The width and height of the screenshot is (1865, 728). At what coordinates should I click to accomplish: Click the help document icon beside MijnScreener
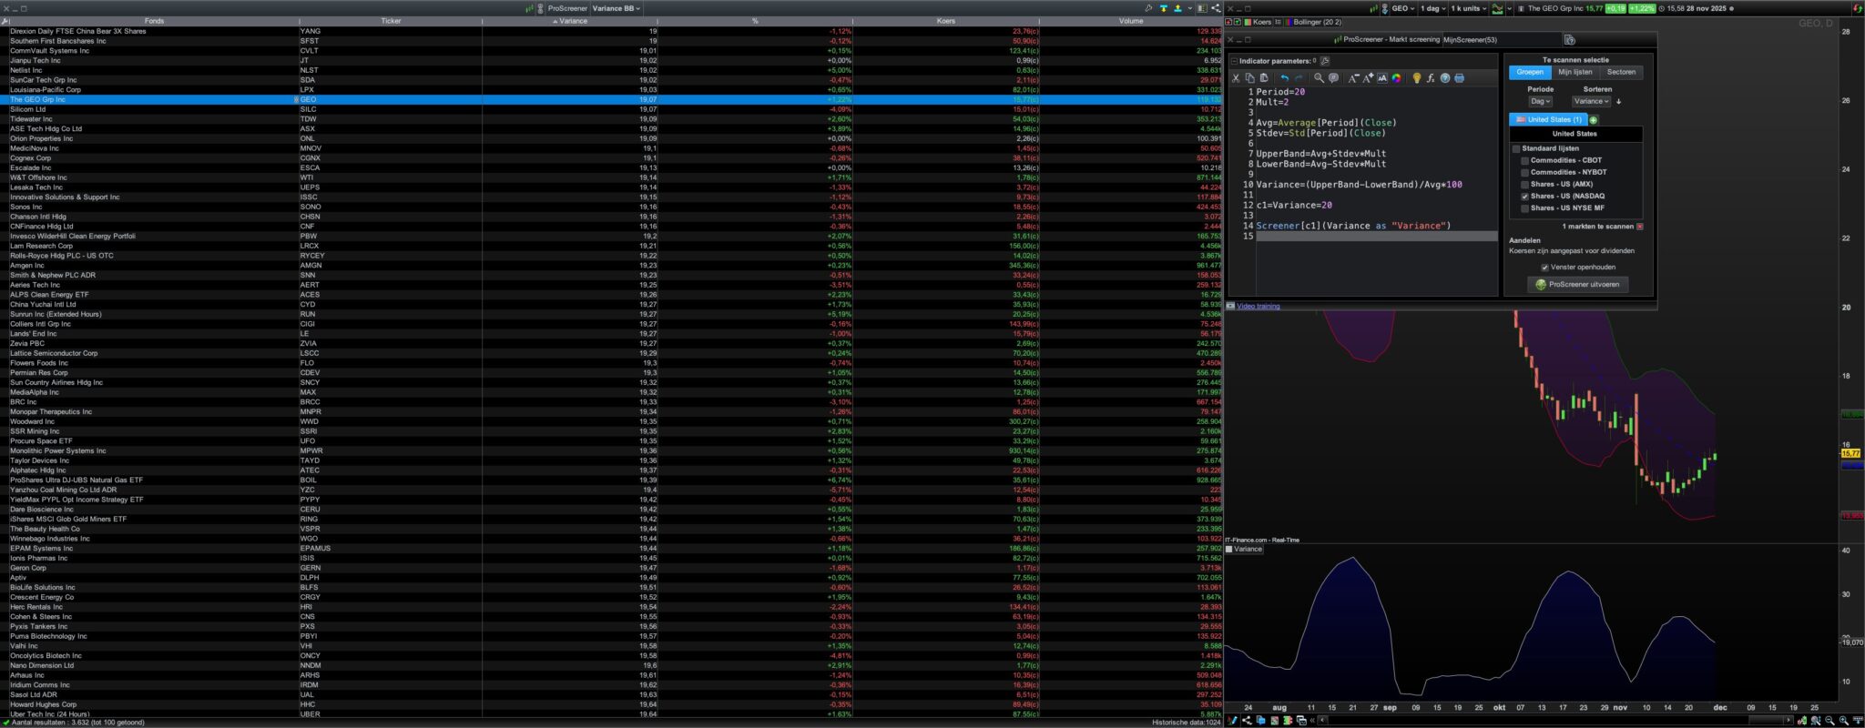coord(1569,40)
